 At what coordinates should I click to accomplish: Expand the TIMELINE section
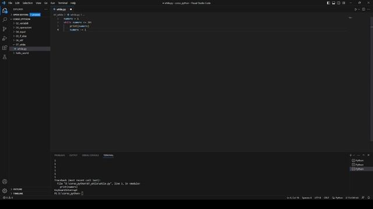[18, 193]
